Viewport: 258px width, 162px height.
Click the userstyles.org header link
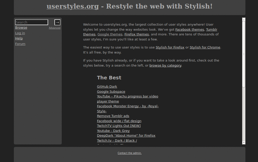click(73, 6)
